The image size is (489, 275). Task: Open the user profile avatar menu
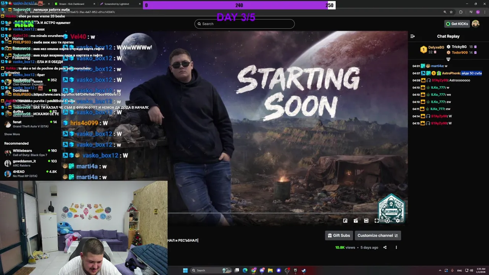476,24
